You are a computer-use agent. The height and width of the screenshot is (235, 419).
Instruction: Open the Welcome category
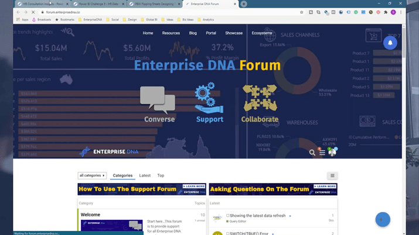[90, 215]
